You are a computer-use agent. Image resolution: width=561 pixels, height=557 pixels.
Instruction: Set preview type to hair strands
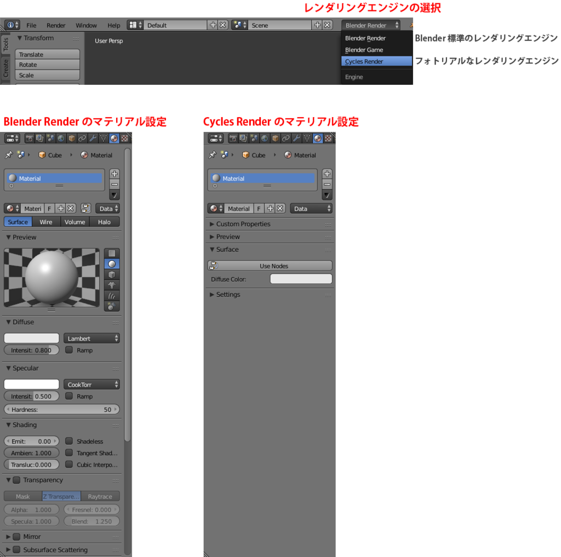pos(112,296)
